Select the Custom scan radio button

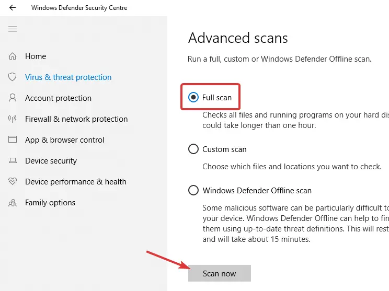193,149
